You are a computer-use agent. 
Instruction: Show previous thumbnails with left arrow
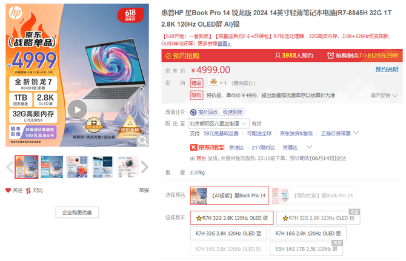(x=10, y=167)
